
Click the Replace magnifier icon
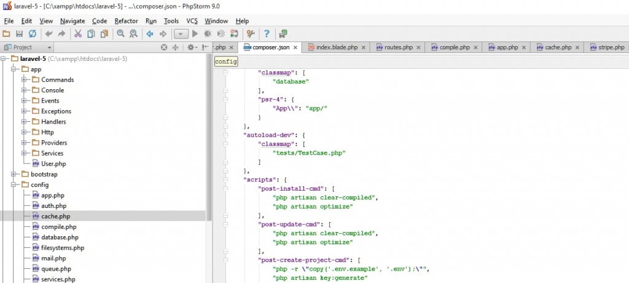[133, 34]
